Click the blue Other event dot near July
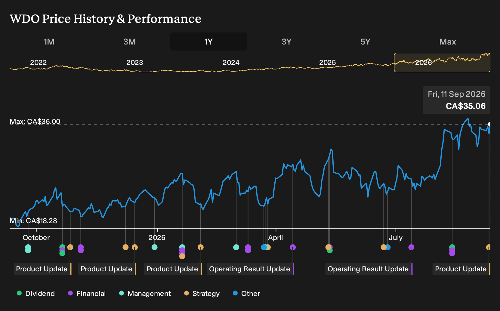This screenshot has height=311, width=500. (388, 247)
